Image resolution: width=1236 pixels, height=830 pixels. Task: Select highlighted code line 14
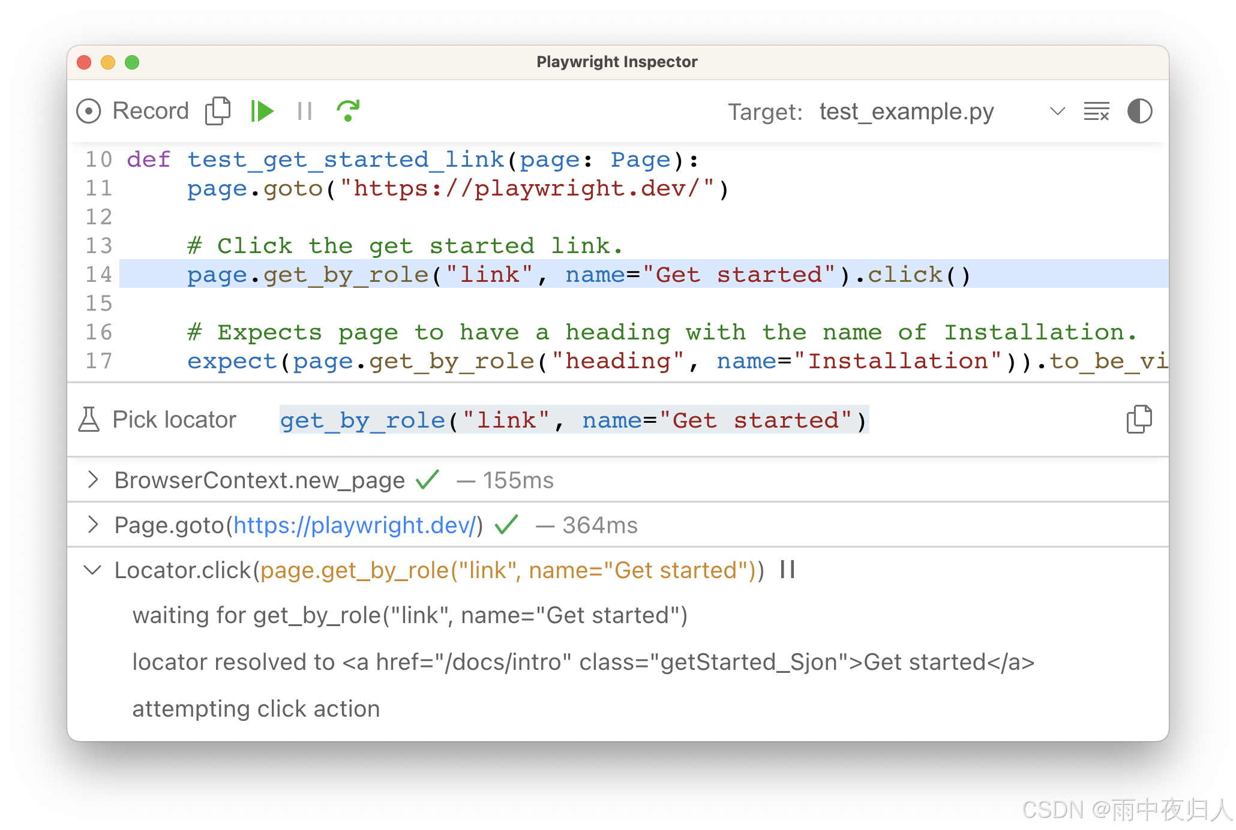click(644, 274)
